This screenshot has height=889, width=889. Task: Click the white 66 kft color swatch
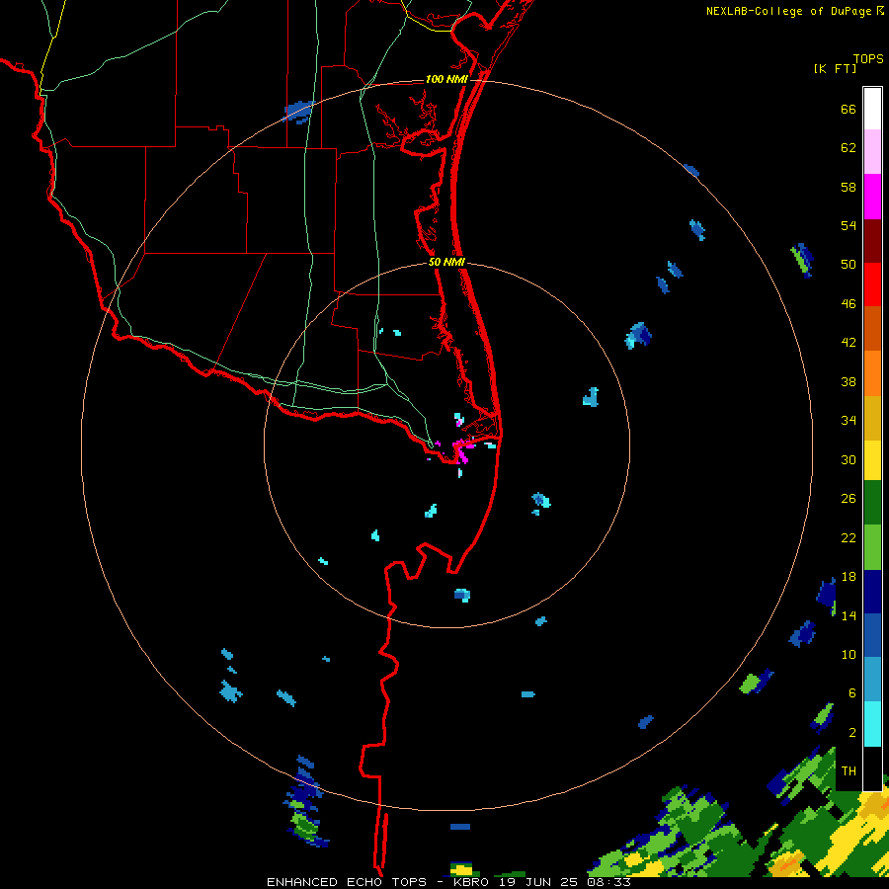click(872, 109)
